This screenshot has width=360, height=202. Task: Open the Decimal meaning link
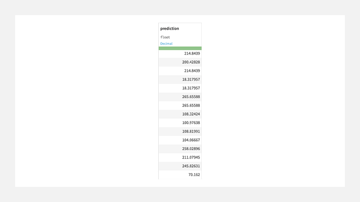point(166,43)
